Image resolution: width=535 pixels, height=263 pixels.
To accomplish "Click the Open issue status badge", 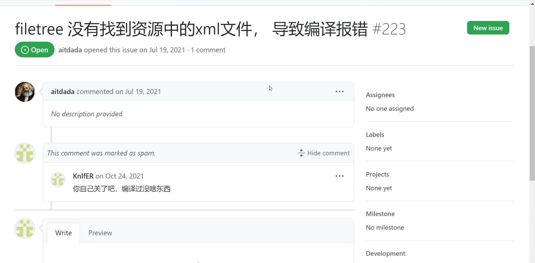I will click(34, 50).
